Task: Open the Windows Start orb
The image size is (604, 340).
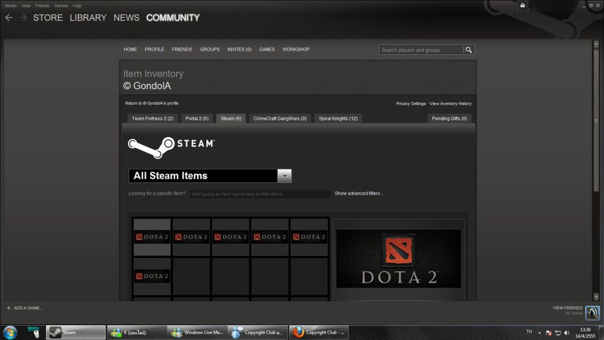Action: (x=10, y=332)
